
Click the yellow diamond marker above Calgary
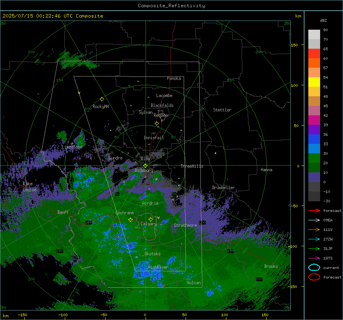[x=151, y=219]
